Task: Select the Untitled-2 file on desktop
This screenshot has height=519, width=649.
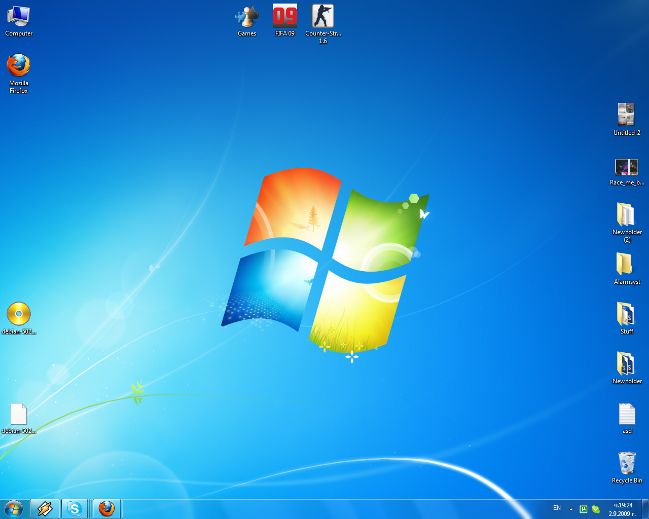Action: click(627, 120)
